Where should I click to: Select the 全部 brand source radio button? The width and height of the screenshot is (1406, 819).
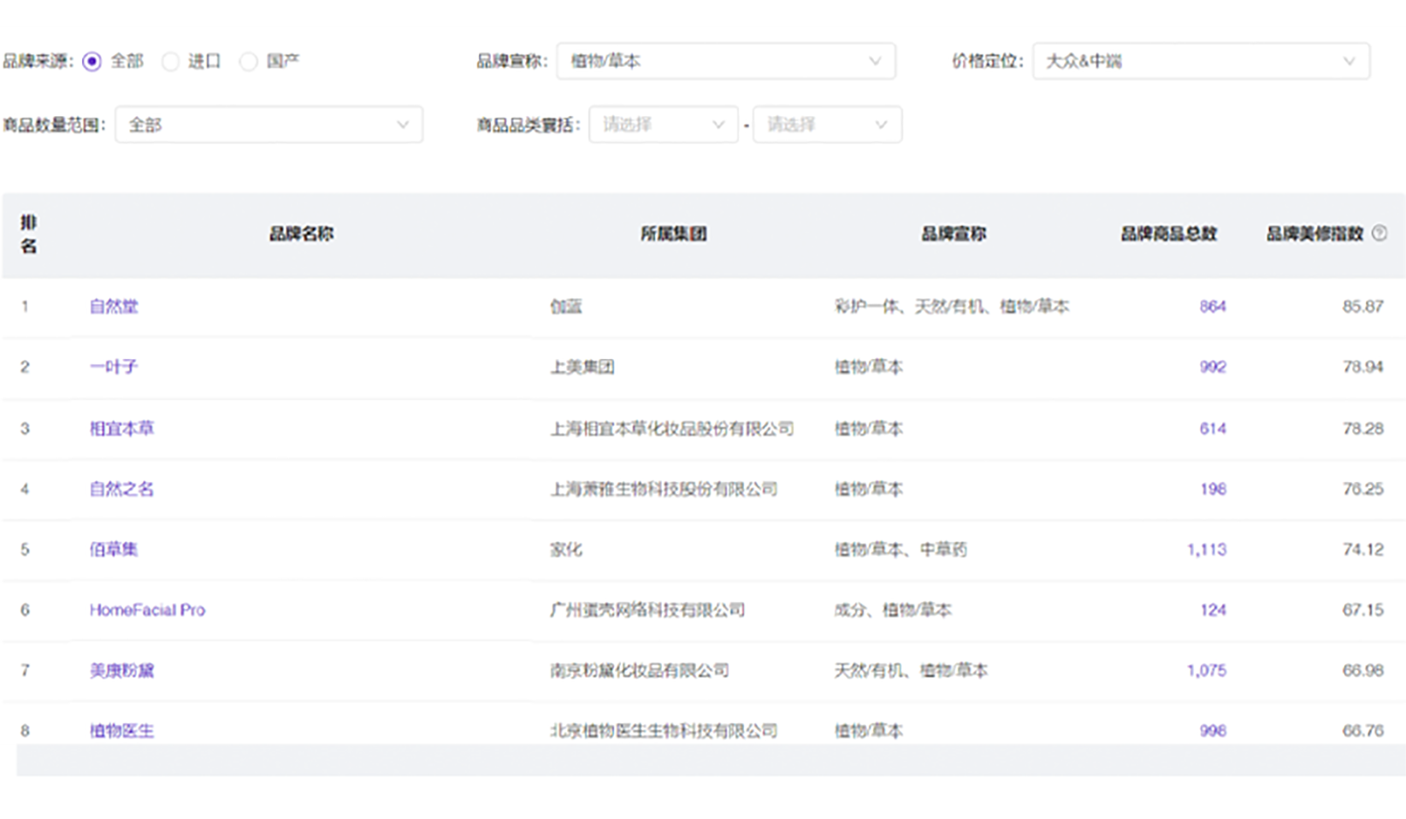92,62
